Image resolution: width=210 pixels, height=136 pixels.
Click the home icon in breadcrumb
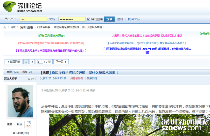5,27
